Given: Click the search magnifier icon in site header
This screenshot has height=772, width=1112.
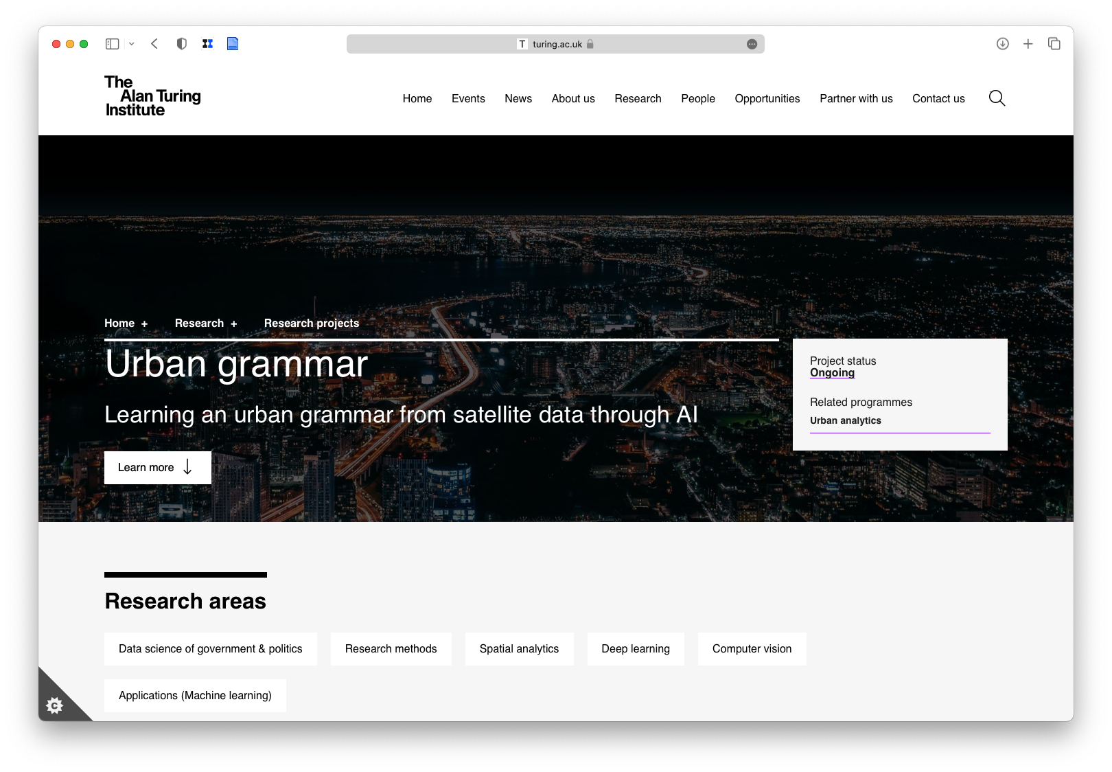Looking at the screenshot, I should click(997, 98).
